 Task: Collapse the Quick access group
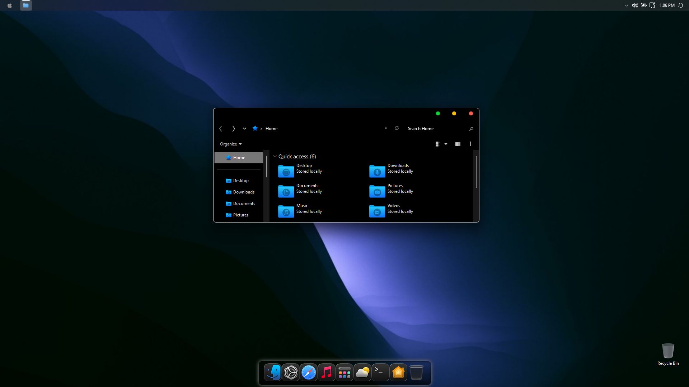pos(275,157)
